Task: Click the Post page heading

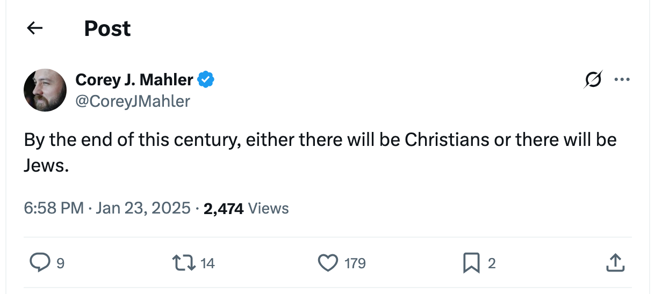Action: 107,28
